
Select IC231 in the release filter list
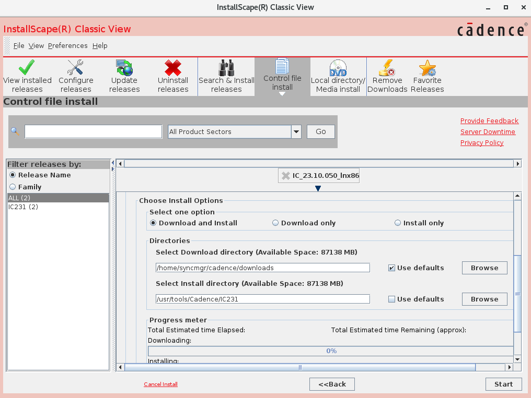point(21,207)
